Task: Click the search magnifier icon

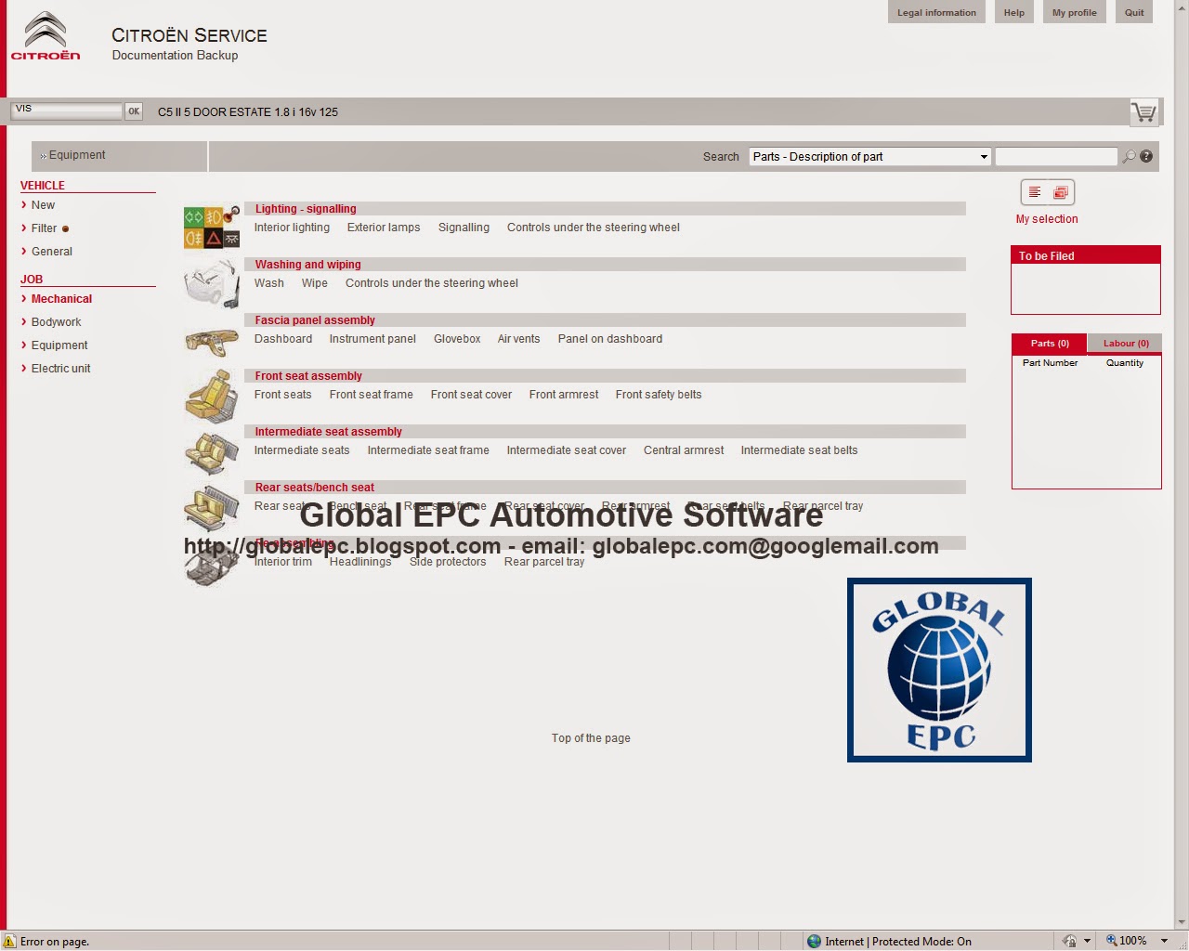Action: tap(1129, 157)
